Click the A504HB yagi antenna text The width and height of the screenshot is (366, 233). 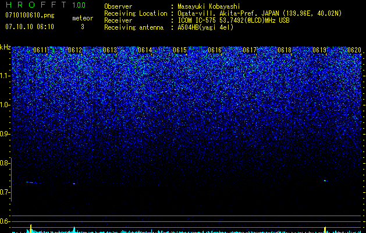click(x=205, y=27)
